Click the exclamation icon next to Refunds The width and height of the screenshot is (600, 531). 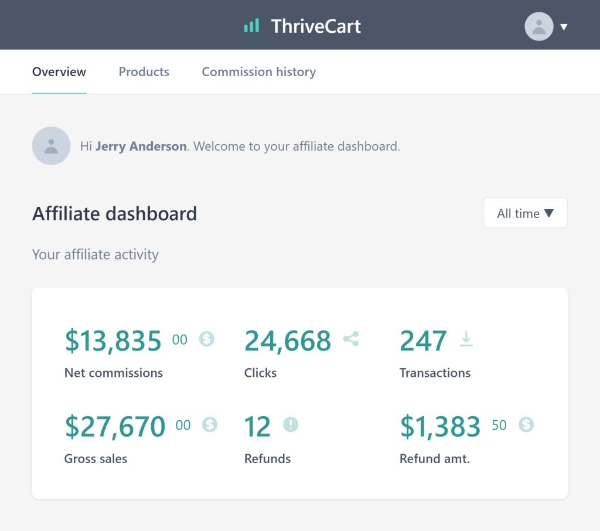click(291, 424)
